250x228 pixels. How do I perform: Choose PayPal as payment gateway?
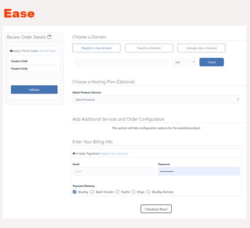click(x=117, y=192)
